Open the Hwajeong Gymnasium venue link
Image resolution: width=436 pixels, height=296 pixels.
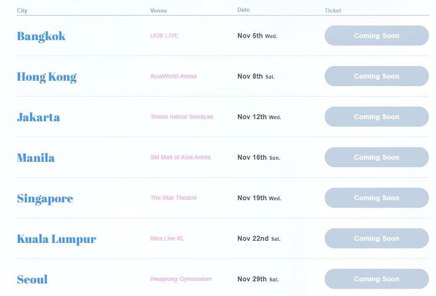click(x=181, y=279)
